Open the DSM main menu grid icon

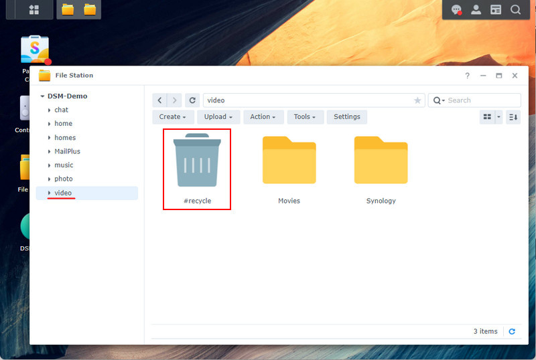(x=34, y=9)
